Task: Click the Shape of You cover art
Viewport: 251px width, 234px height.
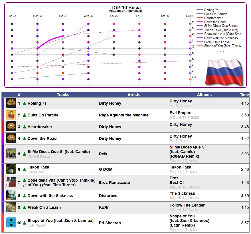Action: coord(11,223)
